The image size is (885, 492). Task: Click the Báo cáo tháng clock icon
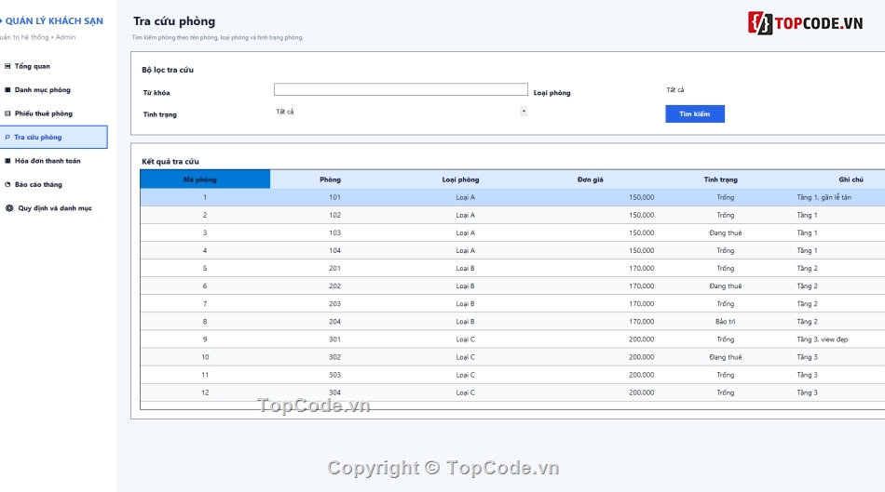pos(7,184)
